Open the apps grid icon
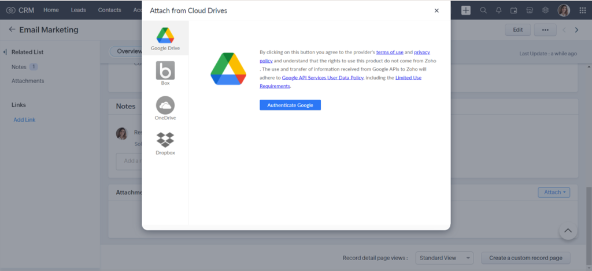 click(583, 10)
